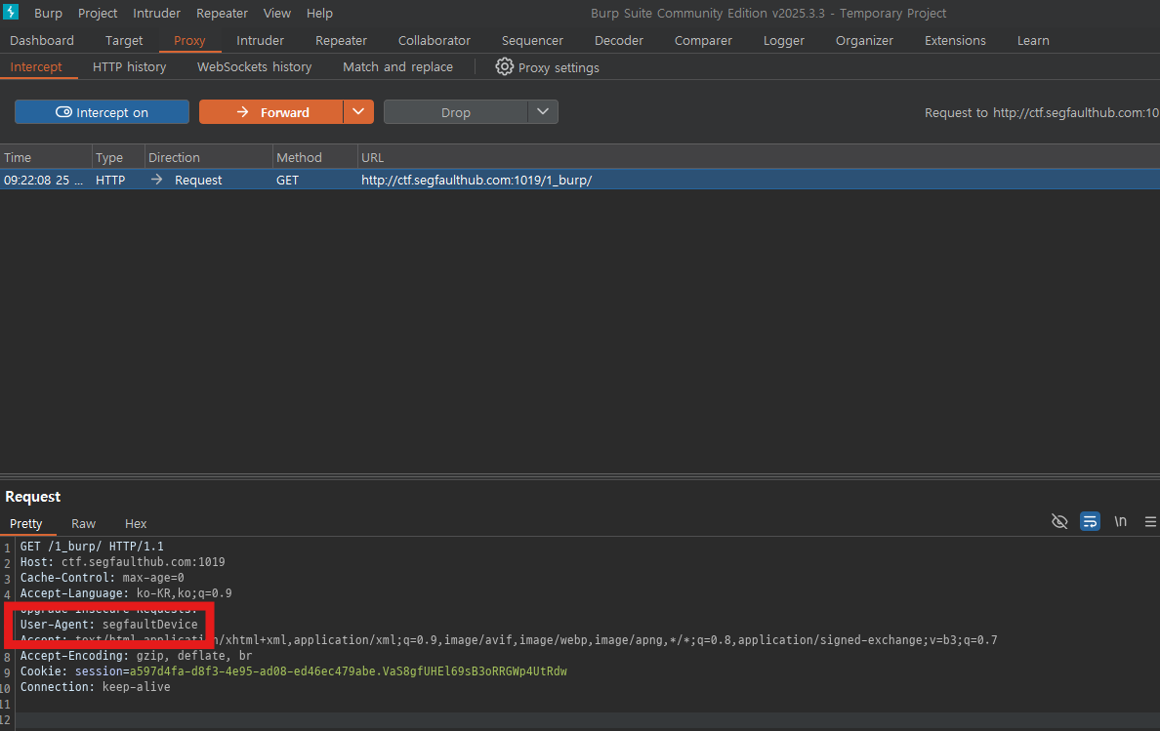Open the Collaborator tab

coord(435,41)
